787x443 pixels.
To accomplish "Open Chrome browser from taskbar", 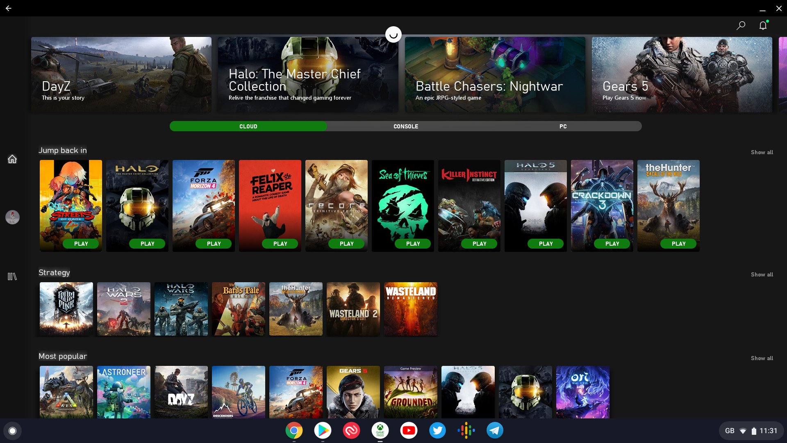I will click(x=295, y=430).
